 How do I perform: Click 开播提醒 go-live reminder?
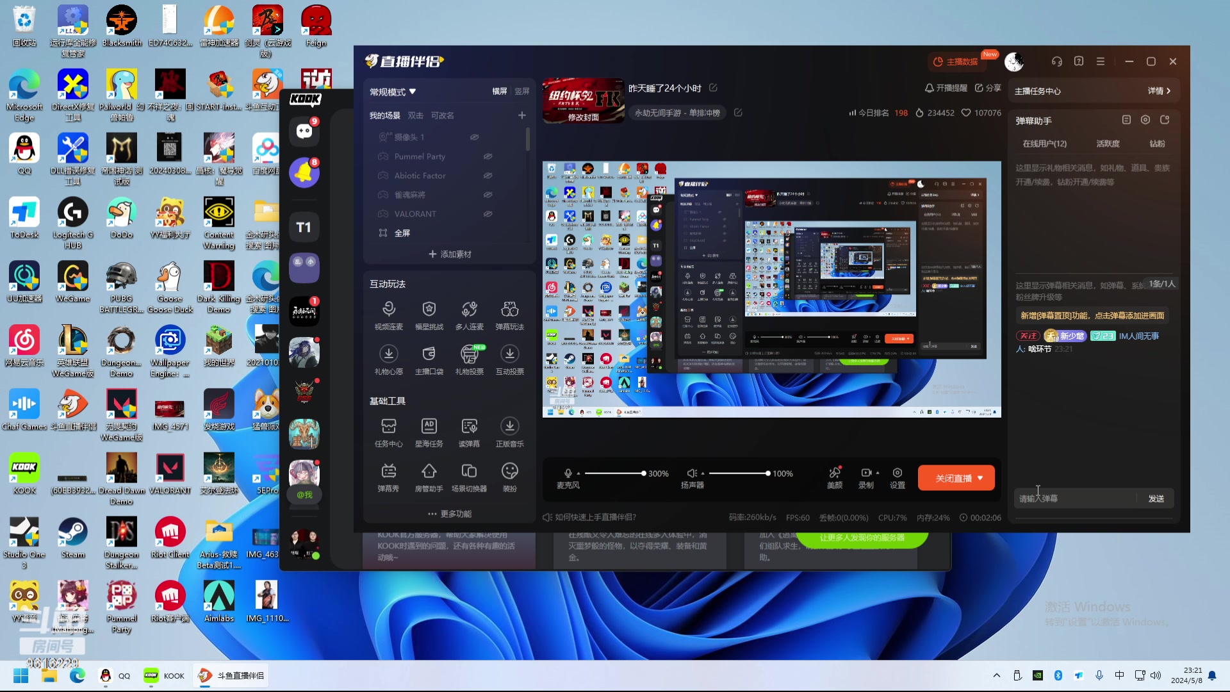point(946,88)
